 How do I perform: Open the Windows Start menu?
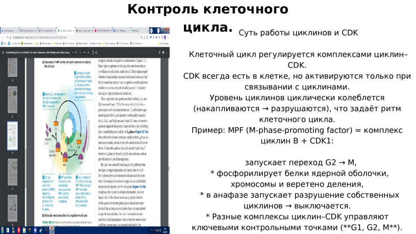[x=2, y=230]
